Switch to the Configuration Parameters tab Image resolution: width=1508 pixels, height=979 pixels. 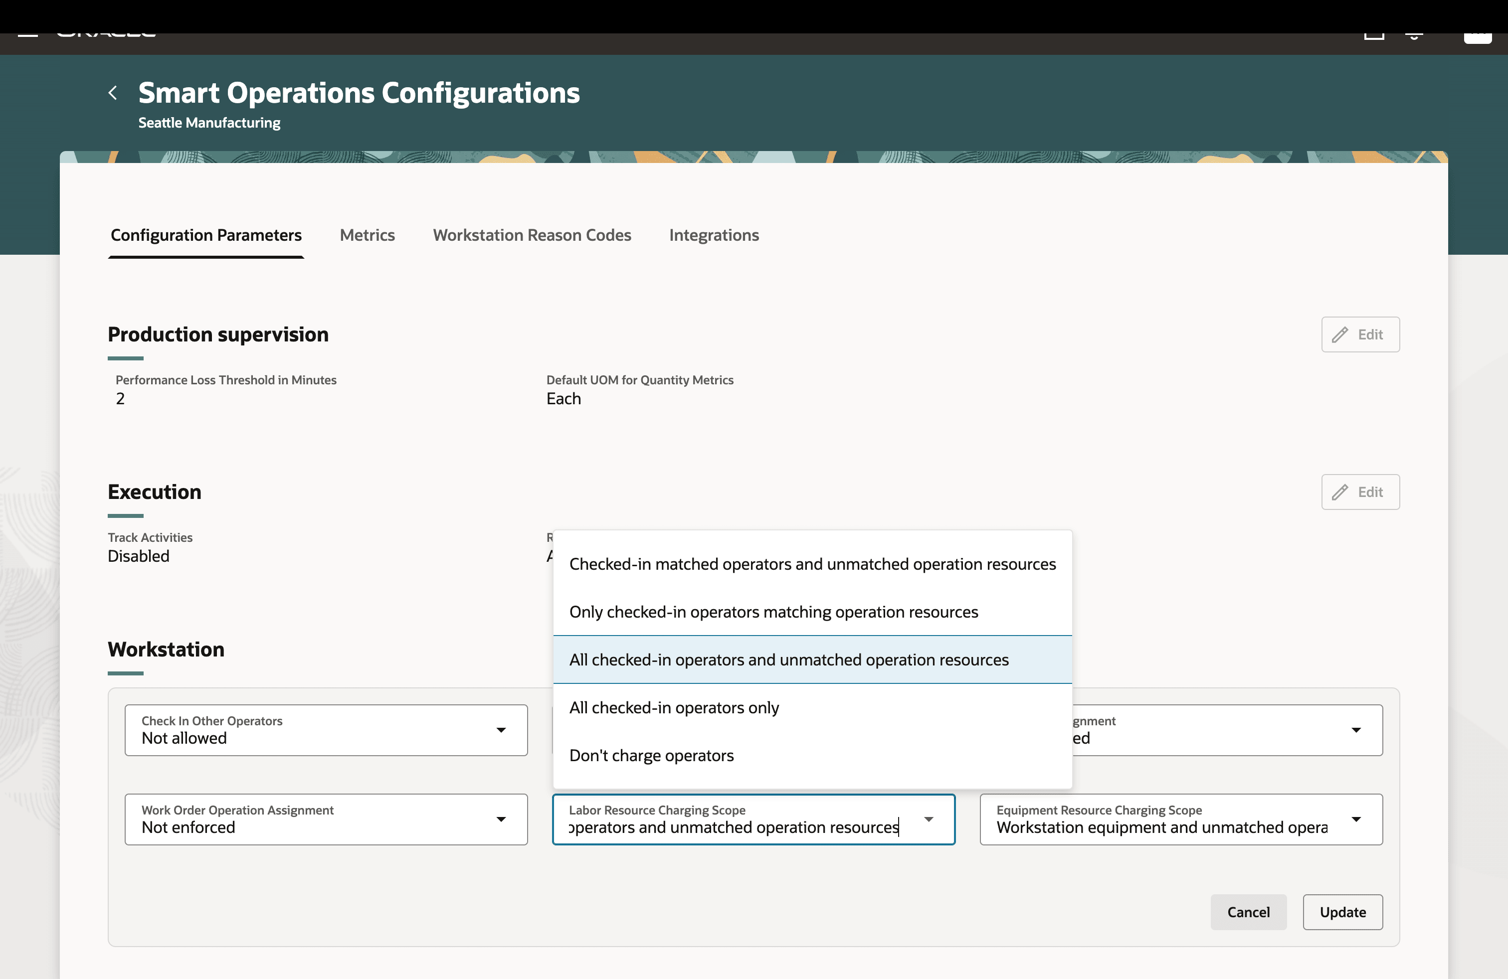(206, 236)
